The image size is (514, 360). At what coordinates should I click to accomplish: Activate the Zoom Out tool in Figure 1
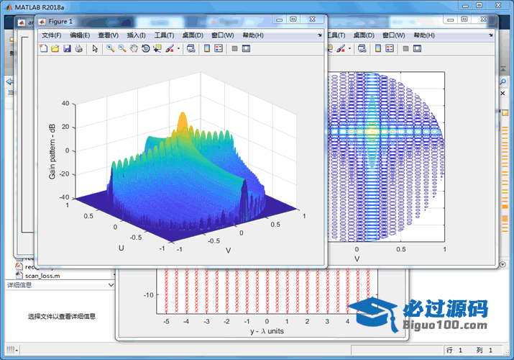(x=122, y=48)
